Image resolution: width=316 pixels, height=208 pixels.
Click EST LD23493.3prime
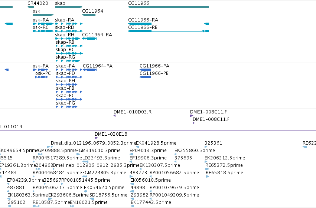85,162
